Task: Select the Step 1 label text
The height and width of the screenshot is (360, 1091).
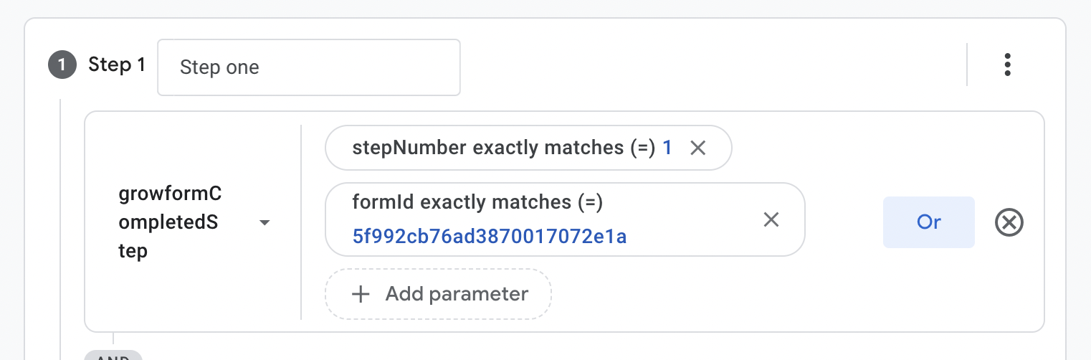Action: pyautogui.click(x=117, y=65)
